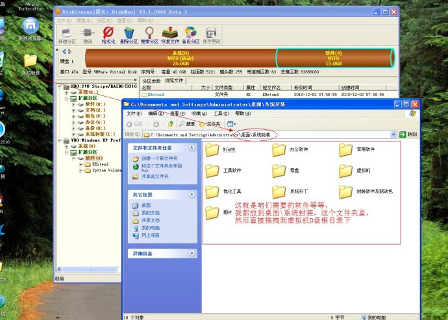The image size is (448, 320).
Task: Open the Explorer address bar dropdown arrow
Action: click(393, 134)
